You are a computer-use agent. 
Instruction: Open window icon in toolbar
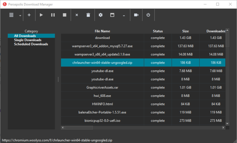point(112,15)
